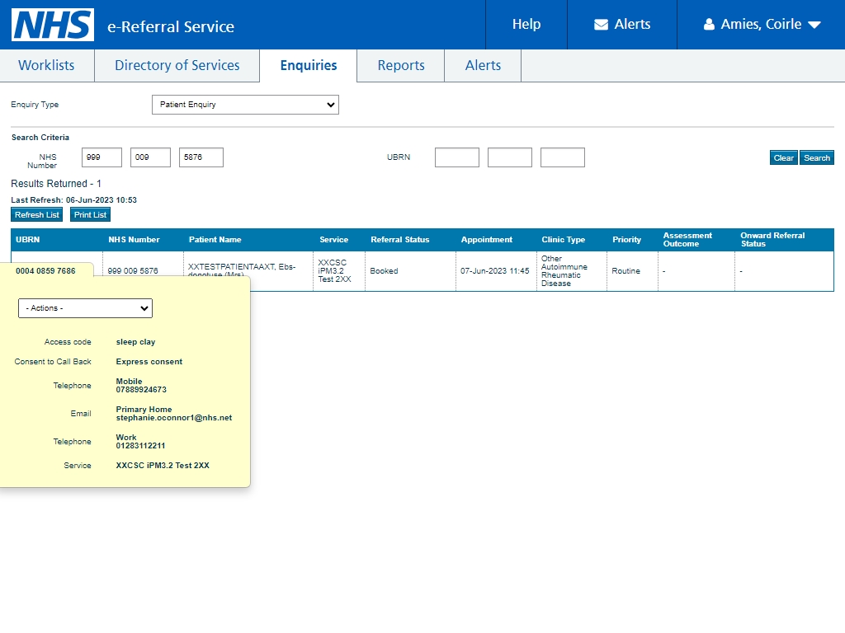Click the third UBRN input field
This screenshot has width=845, height=633.
[x=563, y=157]
